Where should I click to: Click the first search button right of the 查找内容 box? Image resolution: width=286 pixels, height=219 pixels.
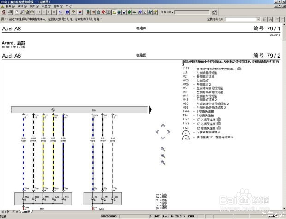(265, 19)
